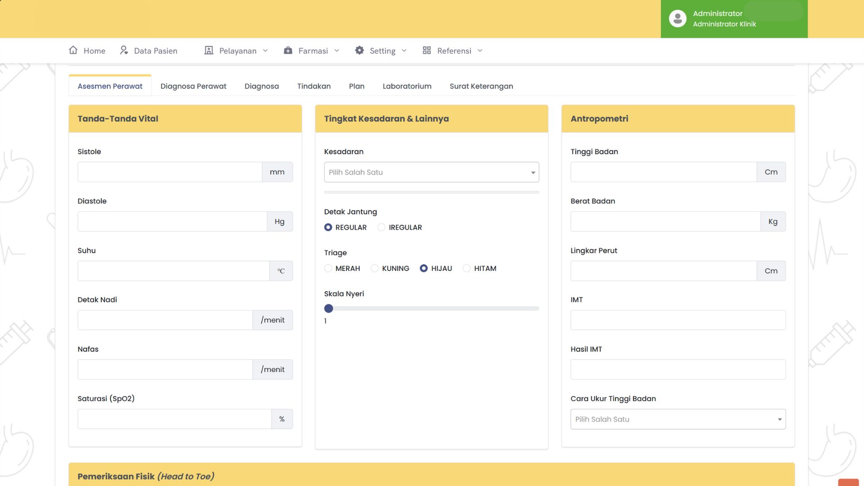Select MERAH triage radio button
The height and width of the screenshot is (486, 864).
(328, 268)
